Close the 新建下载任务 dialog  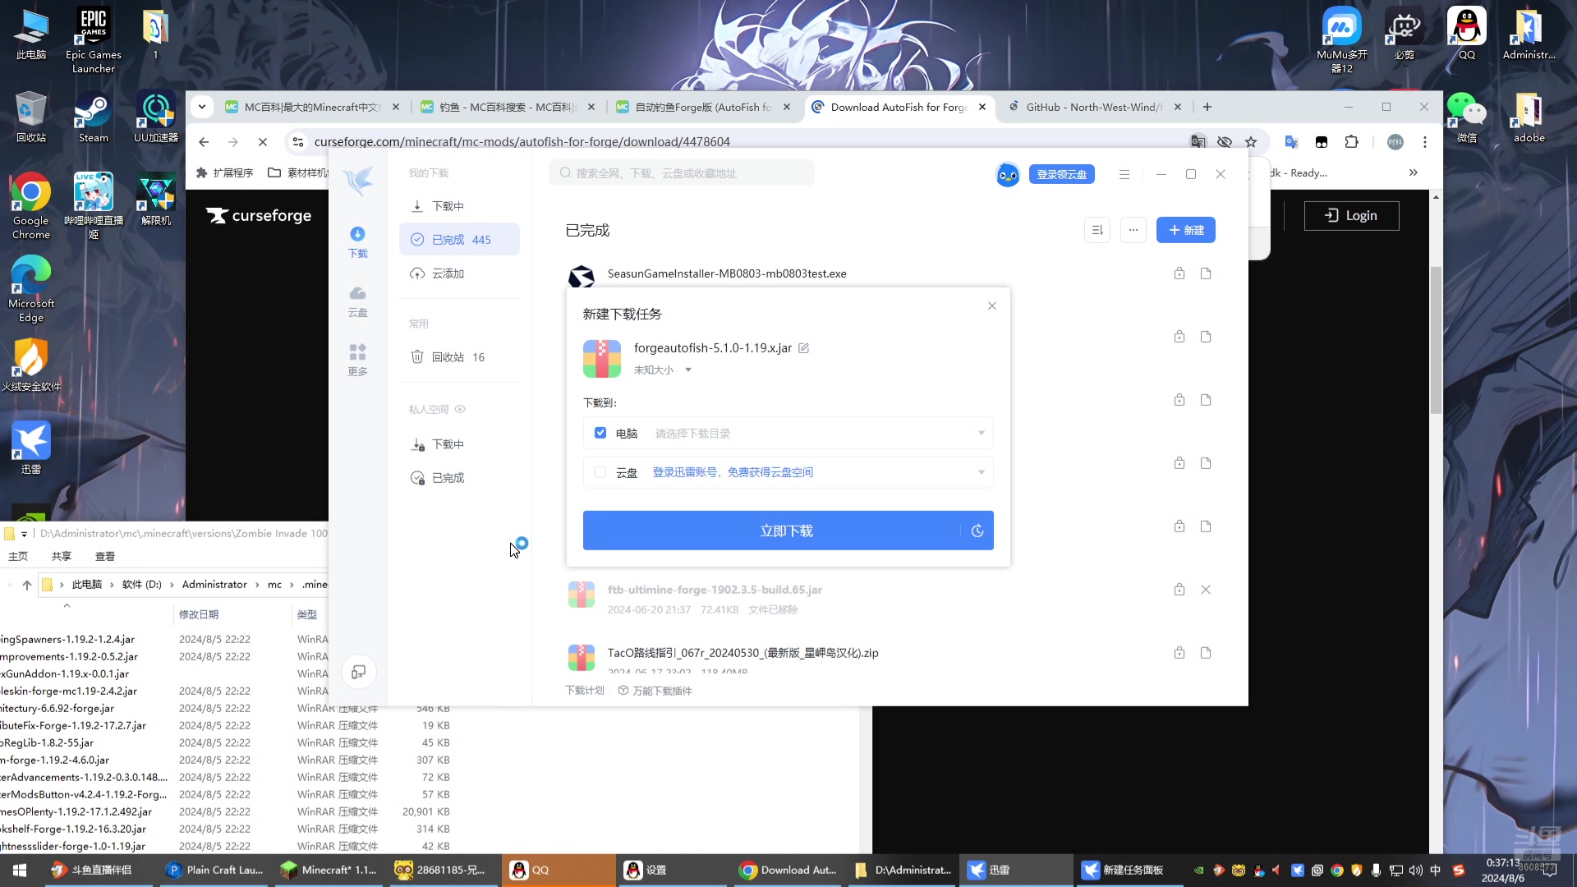click(992, 306)
